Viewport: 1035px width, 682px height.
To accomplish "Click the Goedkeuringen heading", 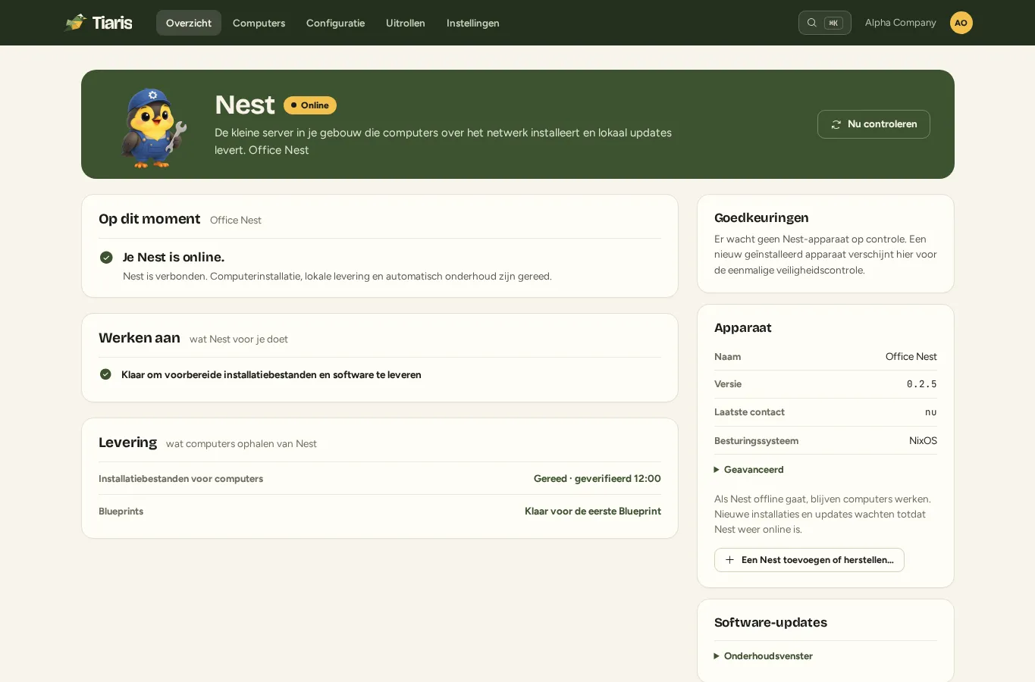I will pyautogui.click(x=761, y=218).
